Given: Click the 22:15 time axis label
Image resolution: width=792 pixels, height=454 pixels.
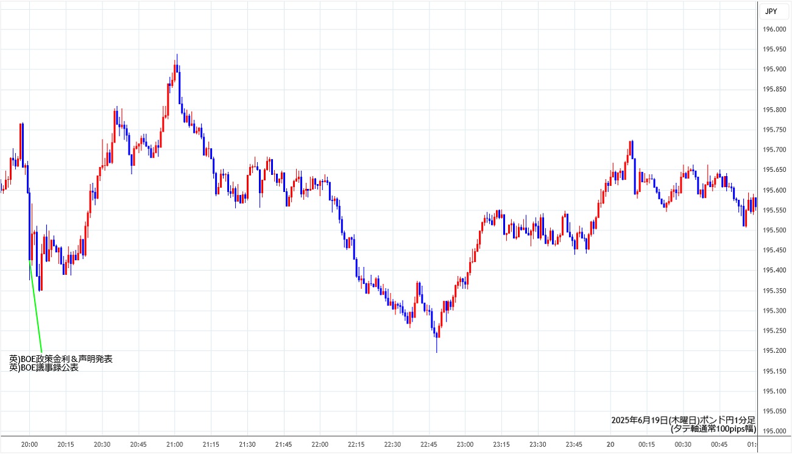Looking at the screenshot, I should 356,445.
